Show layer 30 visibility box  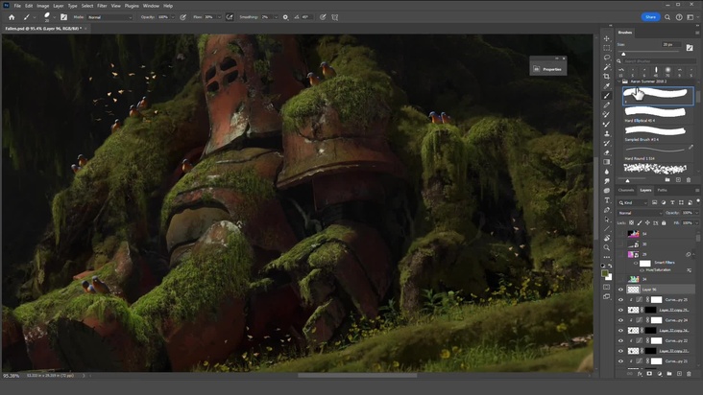[621, 244]
